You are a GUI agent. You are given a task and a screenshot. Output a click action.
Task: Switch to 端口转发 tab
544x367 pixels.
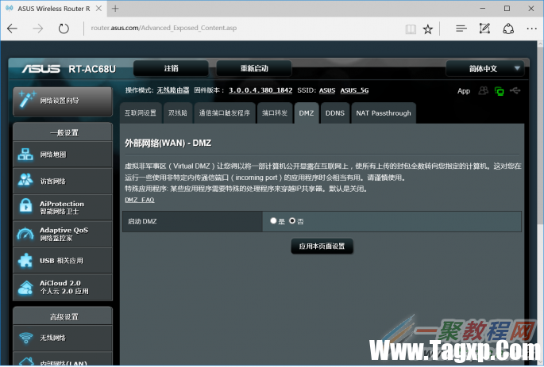coord(275,113)
